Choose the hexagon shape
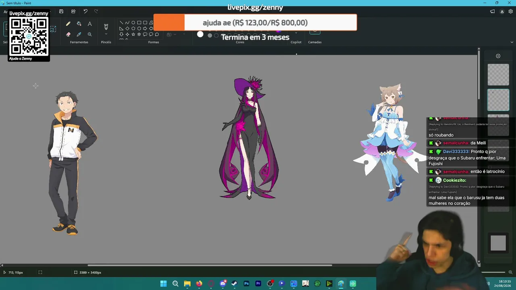 [139, 29]
